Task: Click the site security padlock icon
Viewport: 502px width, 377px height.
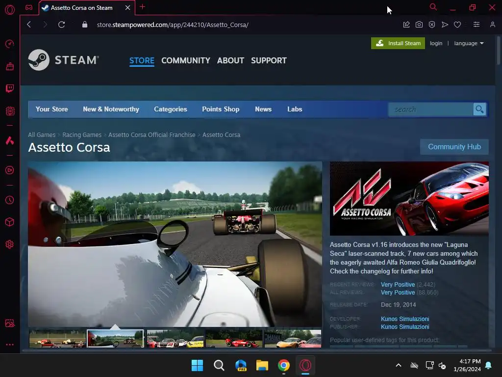Action: pos(84,25)
